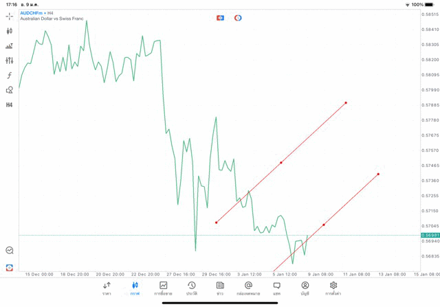Open the H4 timeframe selector
The height and width of the screenshot is (307, 440).
10,105
